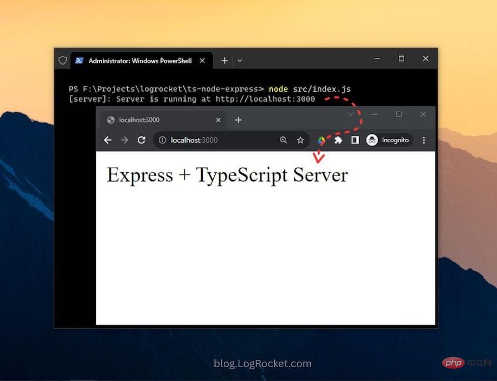Minimize the PowerShell window

[377, 59]
